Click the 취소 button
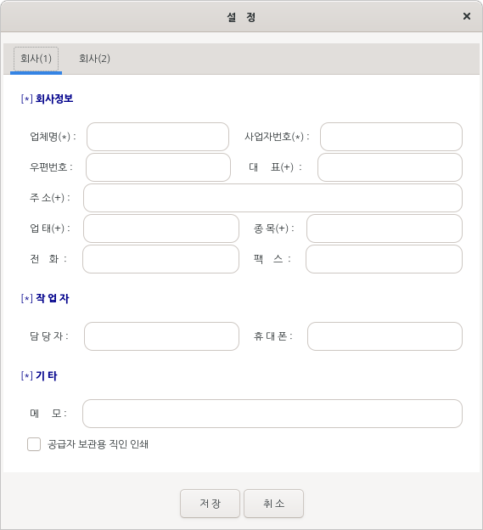The height and width of the screenshot is (530, 483). tap(273, 504)
